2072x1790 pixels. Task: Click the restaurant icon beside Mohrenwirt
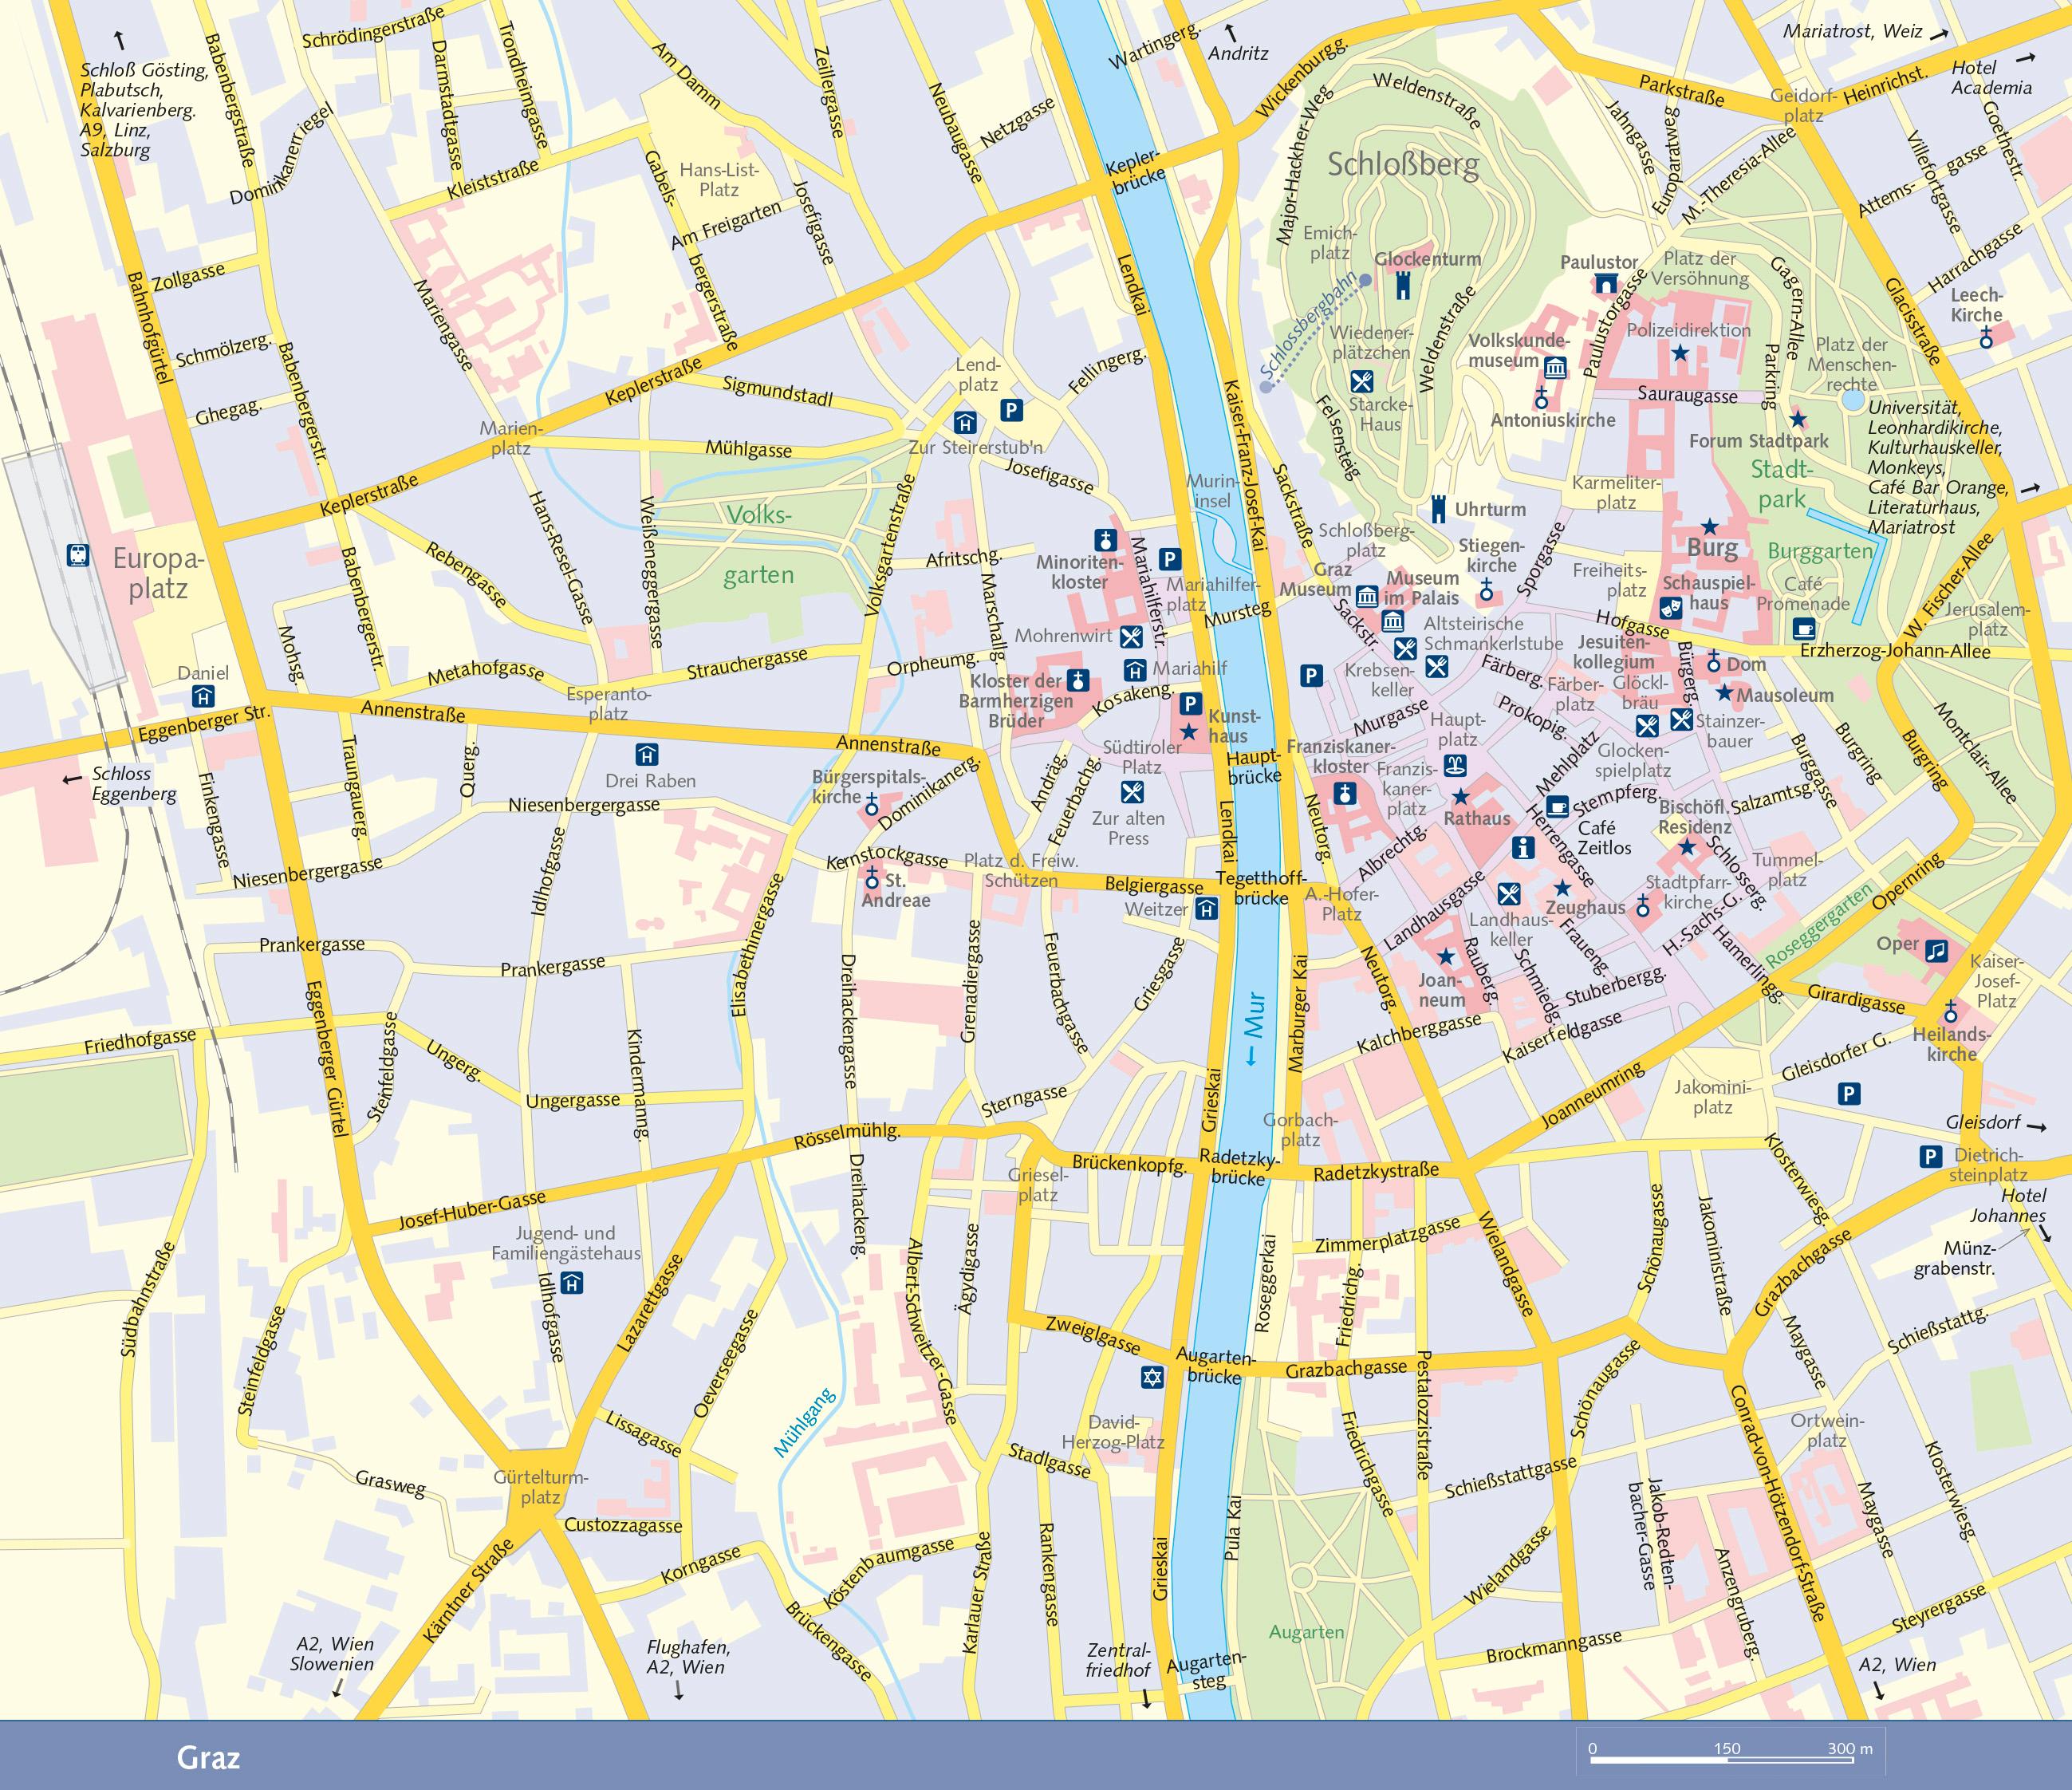1131,636
